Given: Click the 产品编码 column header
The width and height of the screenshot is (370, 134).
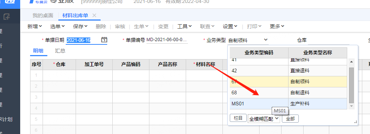Looking at the screenshot, I should coord(131,64).
